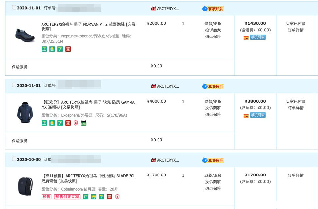This screenshot has width=318, height=209.
Task: Click the payment card icon below ¥3800.00
Action: coord(246,116)
